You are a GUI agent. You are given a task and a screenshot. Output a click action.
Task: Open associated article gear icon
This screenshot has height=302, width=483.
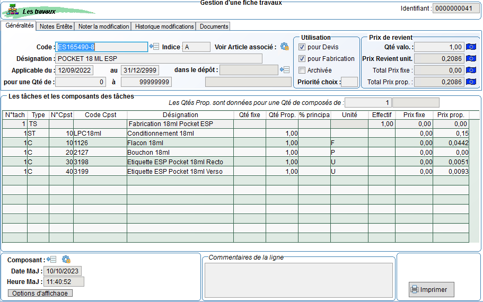tap(285, 47)
